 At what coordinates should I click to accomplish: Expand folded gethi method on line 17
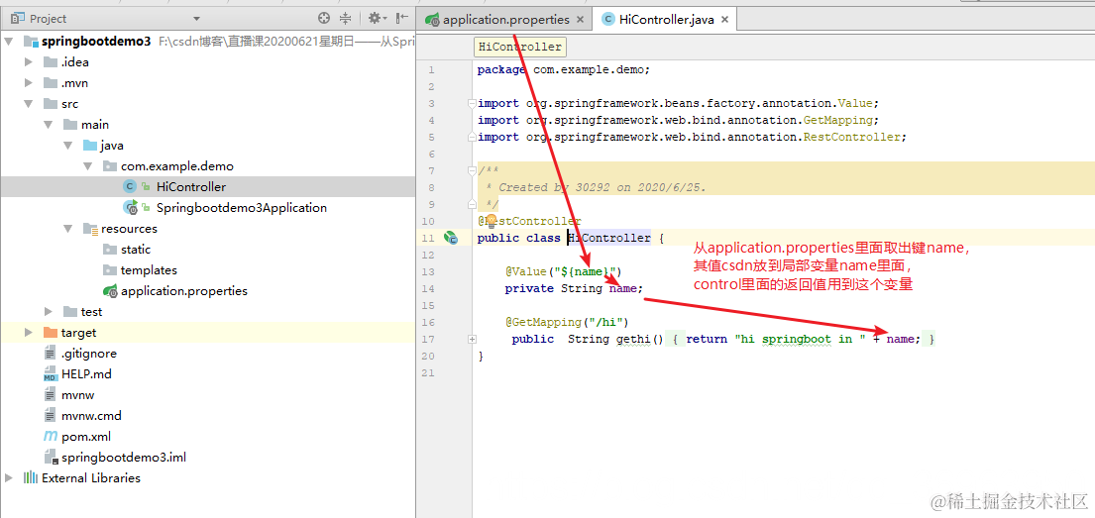click(x=472, y=340)
